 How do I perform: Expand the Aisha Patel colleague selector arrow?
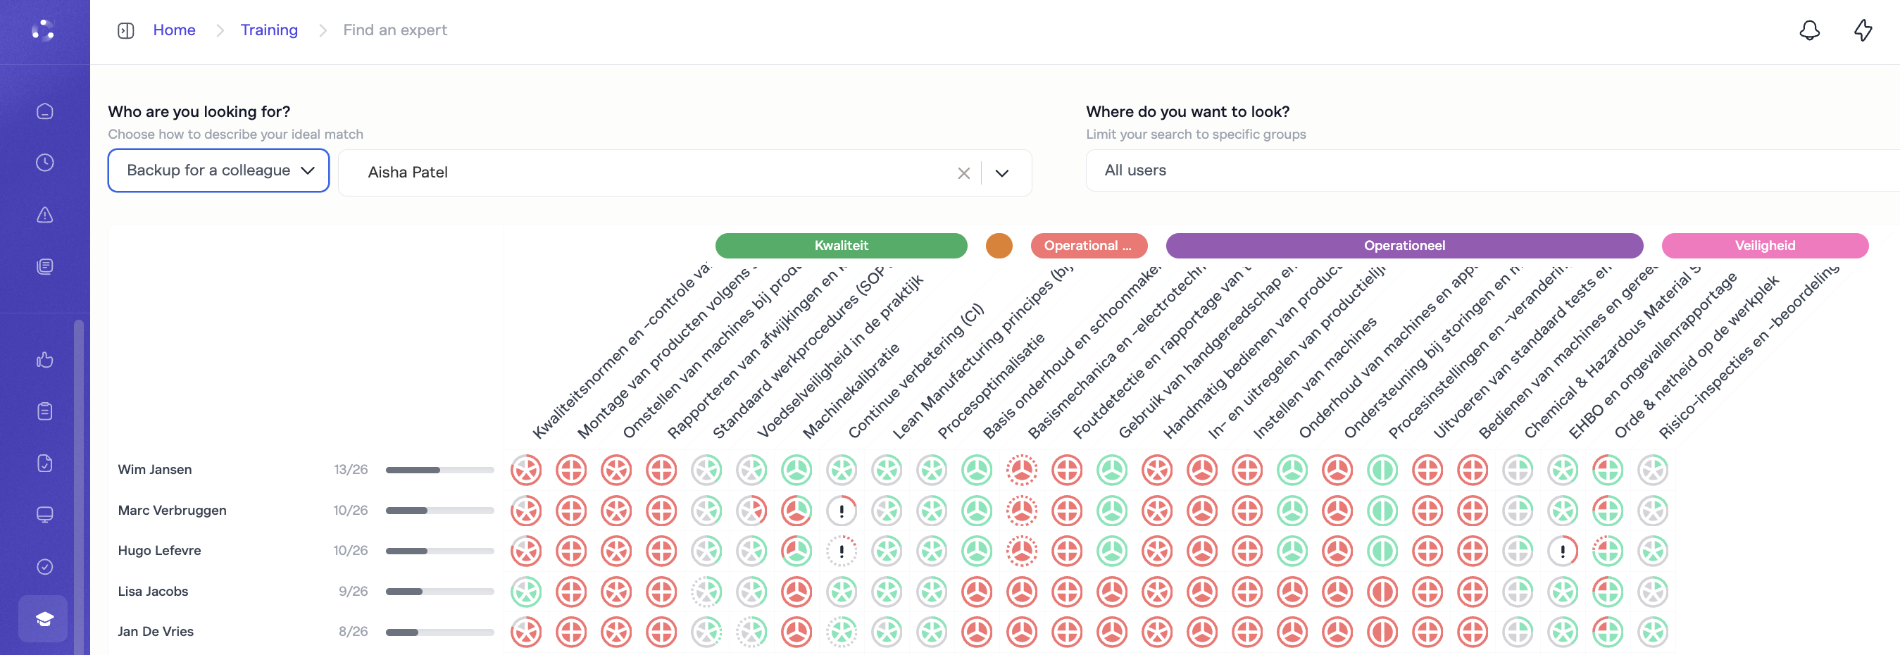pos(1001,173)
